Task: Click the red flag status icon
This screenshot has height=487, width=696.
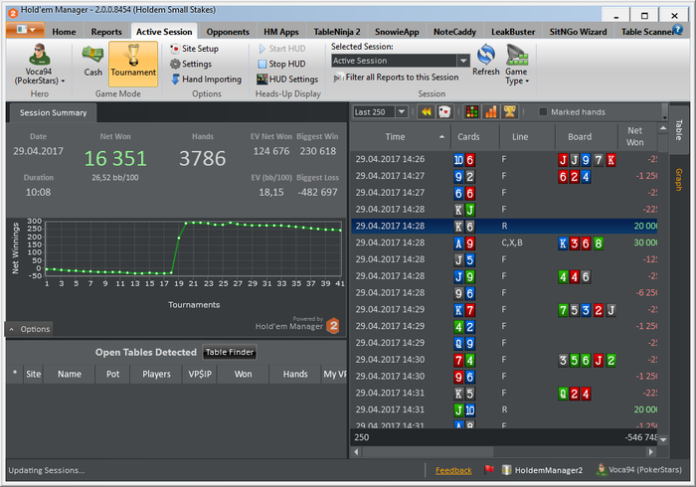Action: [489, 469]
